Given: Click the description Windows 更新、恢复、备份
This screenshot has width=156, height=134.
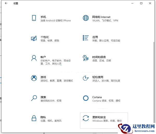Looking at the screenshot, I should point(107,121).
